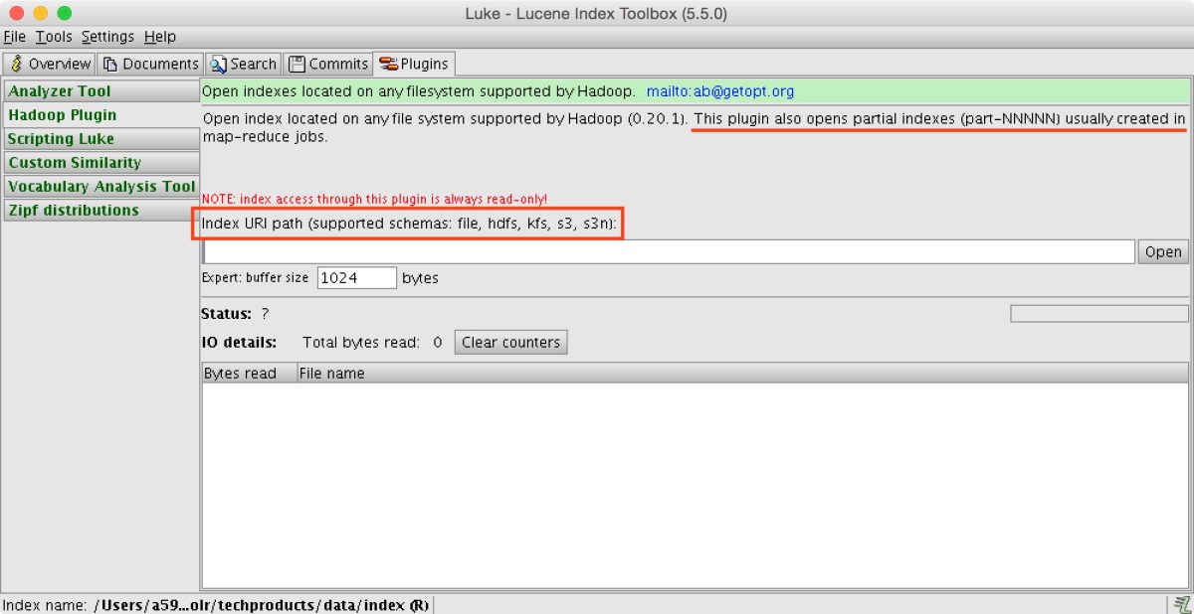This screenshot has height=614, width=1194.
Task: Click the Documents tab pages icon
Action: pyautogui.click(x=110, y=64)
